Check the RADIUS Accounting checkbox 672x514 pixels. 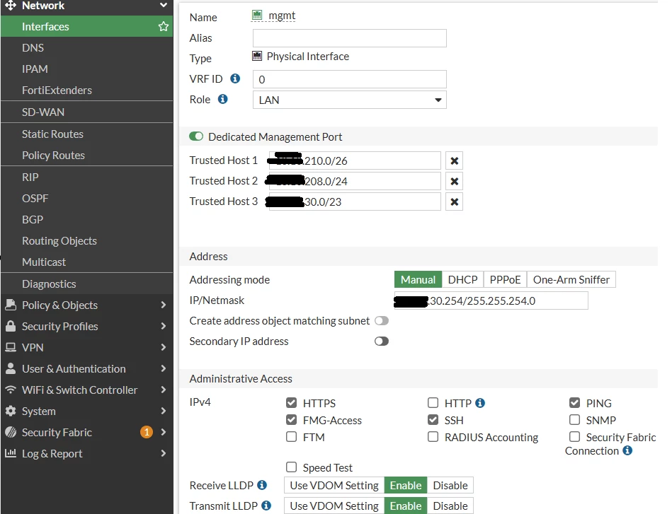pos(433,436)
